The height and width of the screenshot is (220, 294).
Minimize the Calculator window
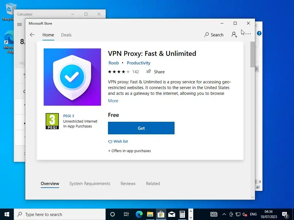coord(73,14)
